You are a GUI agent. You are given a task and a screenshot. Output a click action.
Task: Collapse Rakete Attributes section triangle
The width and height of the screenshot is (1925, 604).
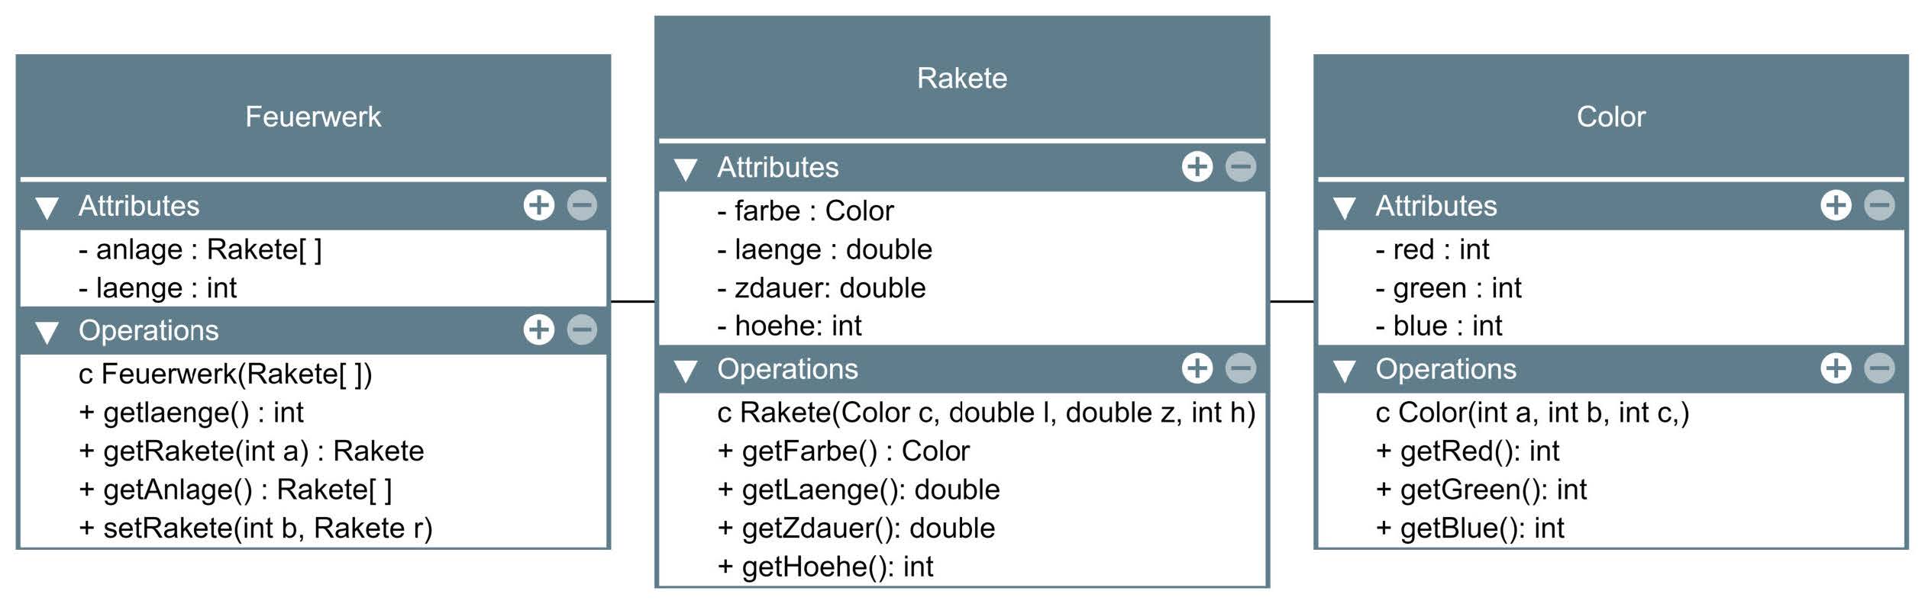686,169
